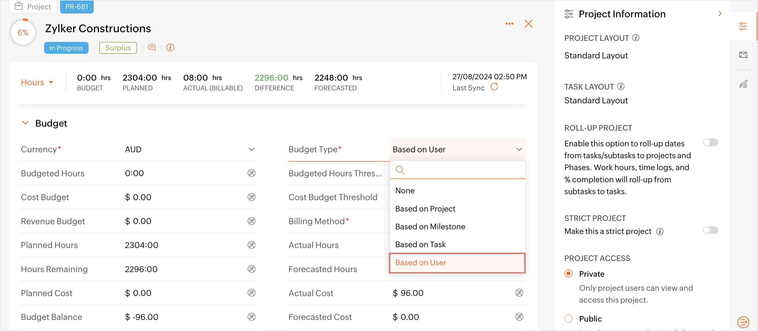Open the Hours view dropdown

[37, 82]
